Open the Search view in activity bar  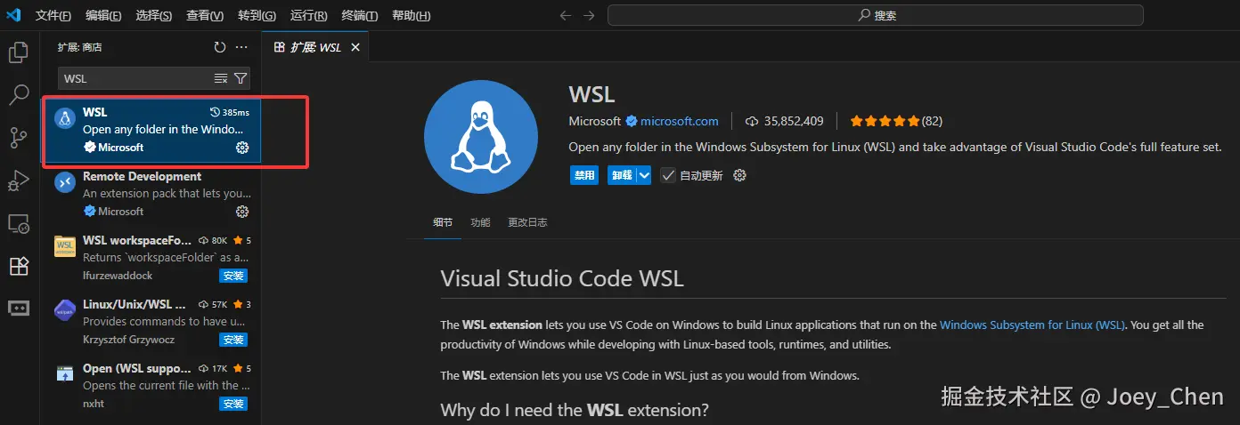[x=19, y=94]
